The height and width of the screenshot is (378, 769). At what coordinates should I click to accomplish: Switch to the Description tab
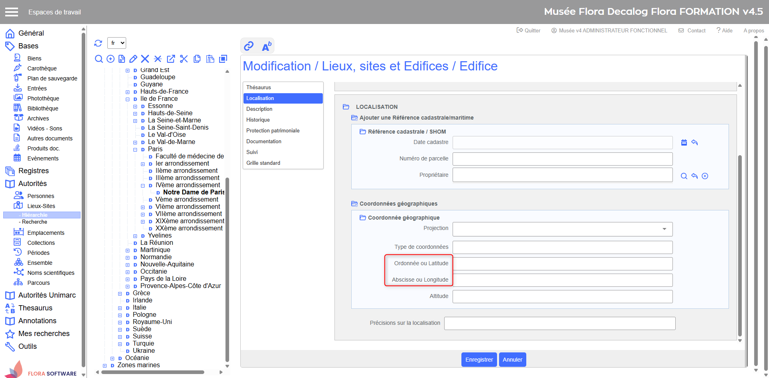(259, 109)
